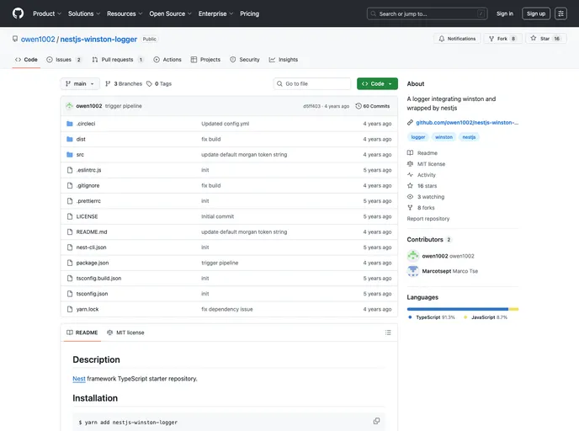The height and width of the screenshot is (431, 579).
Task: Open package.json file
Action: click(93, 263)
